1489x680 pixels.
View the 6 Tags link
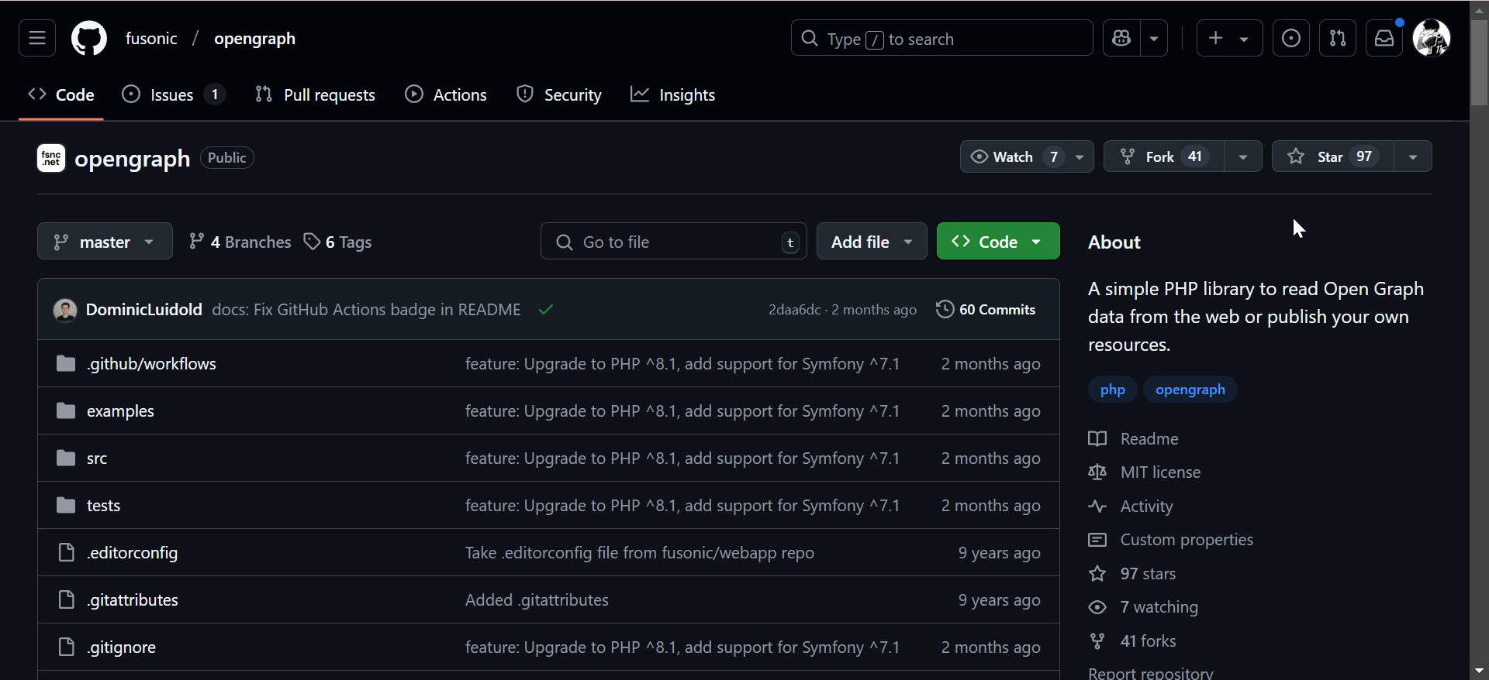(338, 242)
